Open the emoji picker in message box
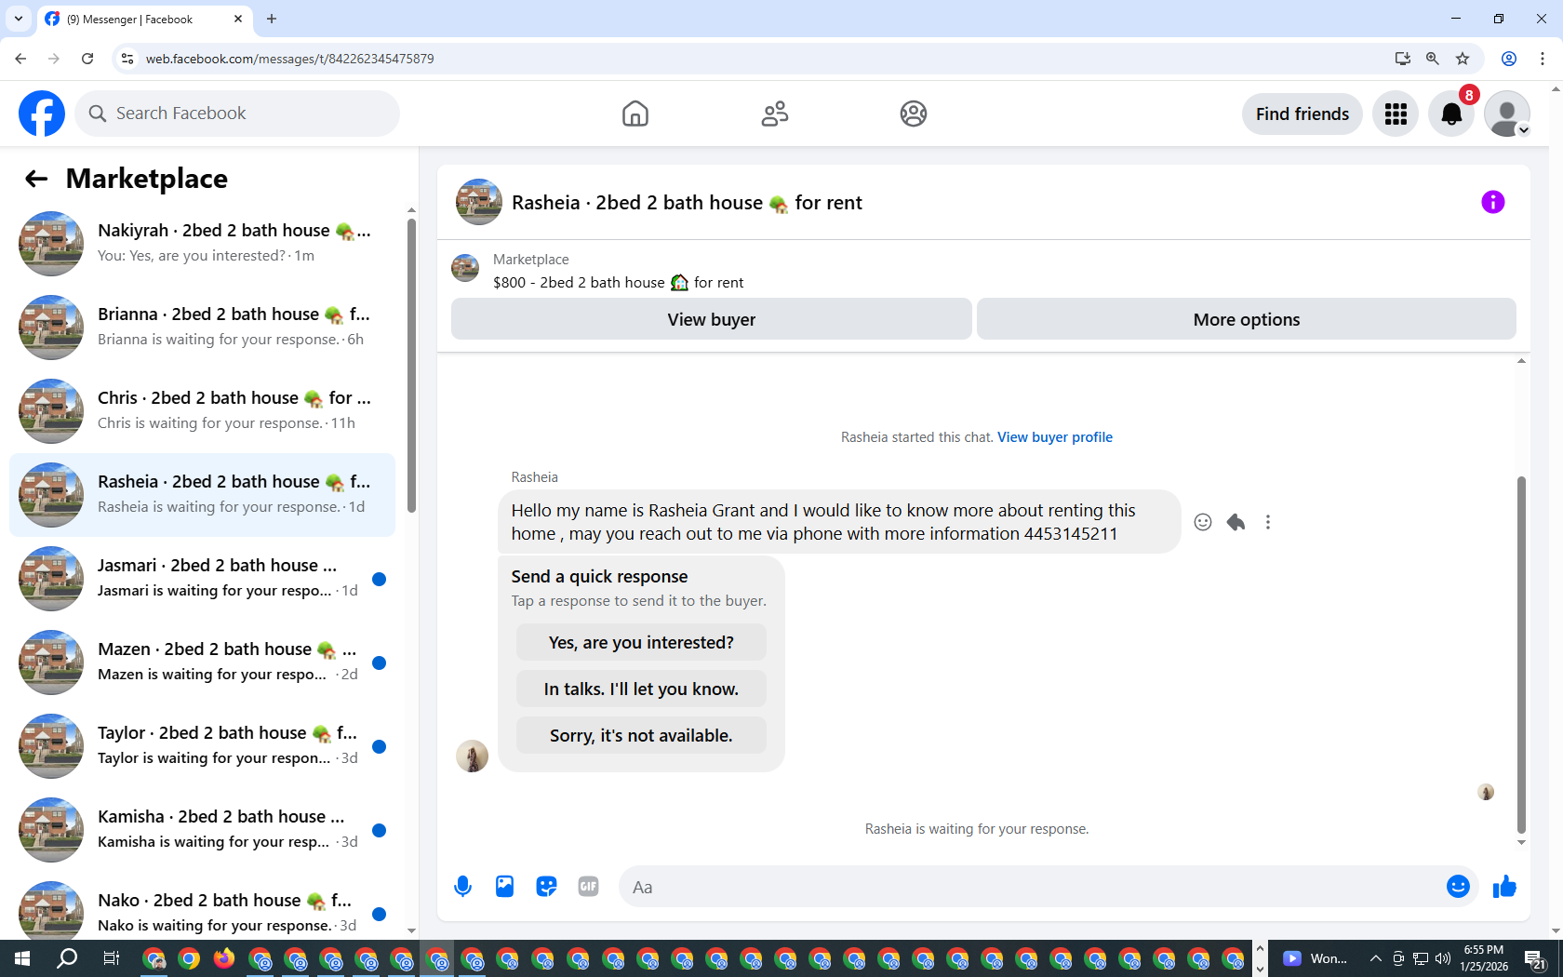The image size is (1563, 977). [x=1458, y=887]
